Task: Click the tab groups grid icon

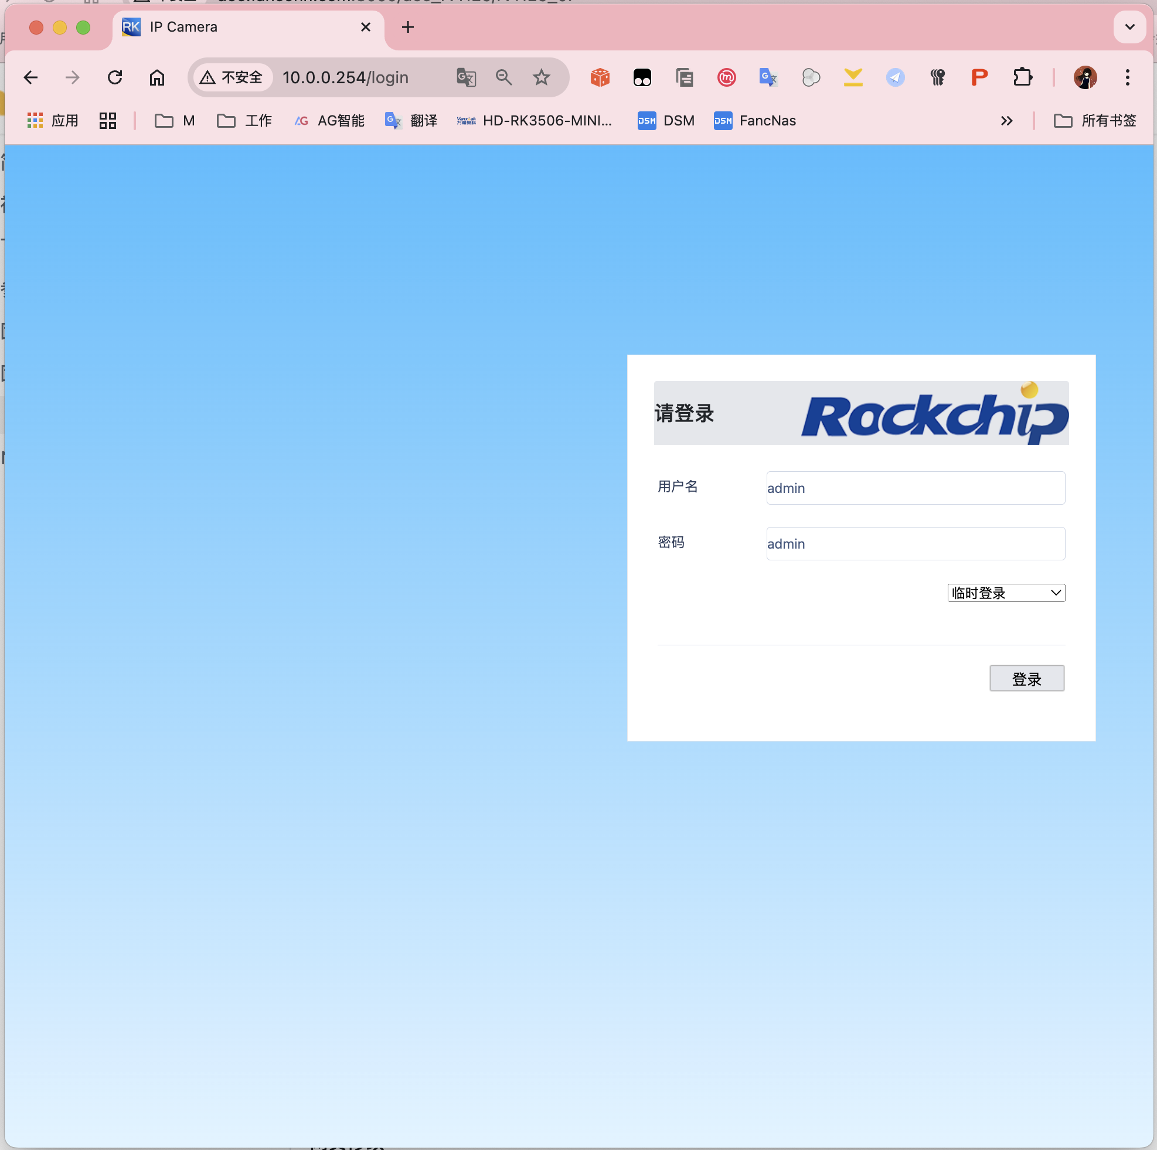Action: tap(108, 120)
